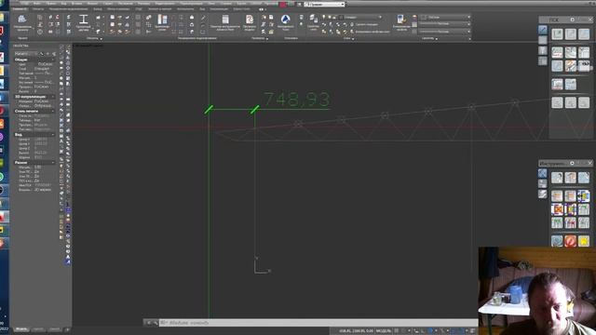Click the document with red mark ribbon icon
The width and height of the screenshot is (596, 335).
pos(250,20)
